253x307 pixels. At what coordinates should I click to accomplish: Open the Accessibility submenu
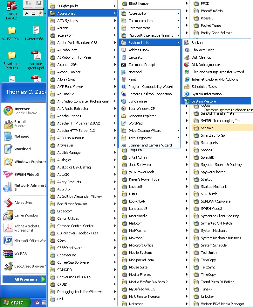pos(150,13)
